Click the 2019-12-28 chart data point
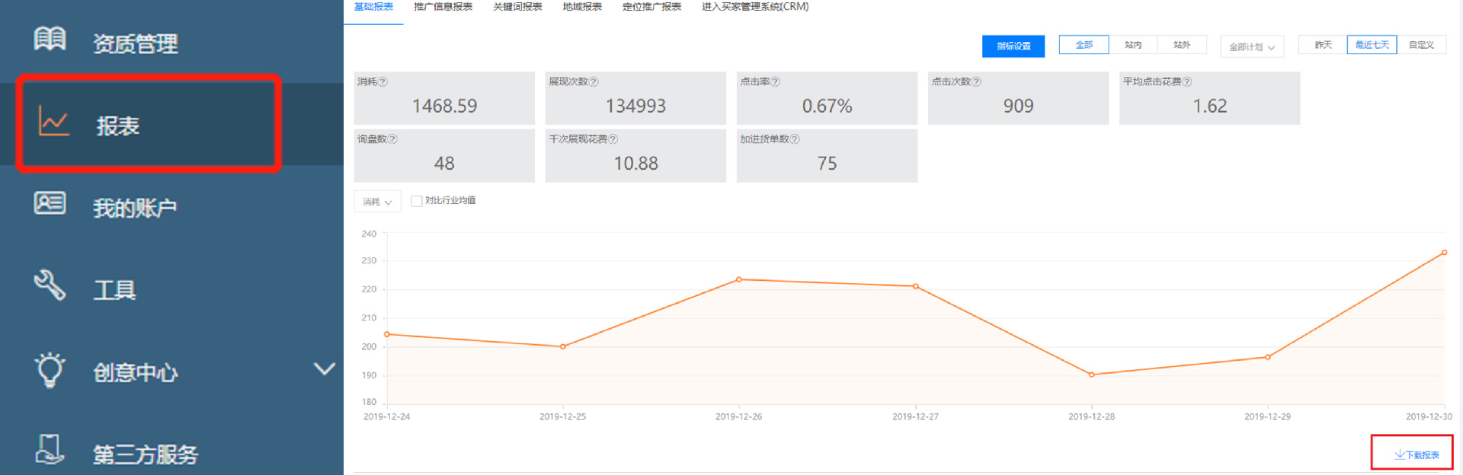 1092,375
